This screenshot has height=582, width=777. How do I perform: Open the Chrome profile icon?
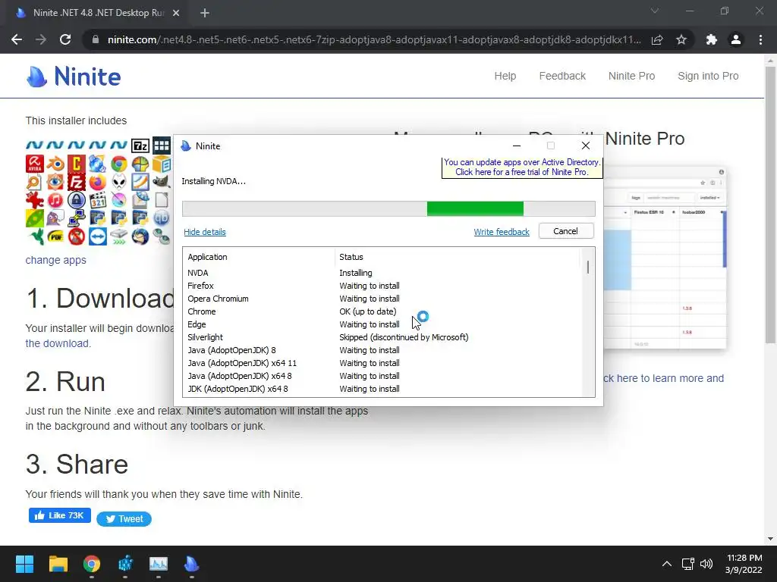[736, 39]
